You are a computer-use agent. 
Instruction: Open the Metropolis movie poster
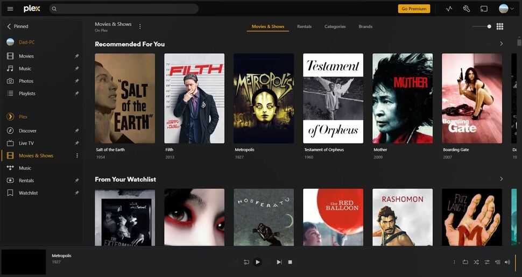(264, 98)
